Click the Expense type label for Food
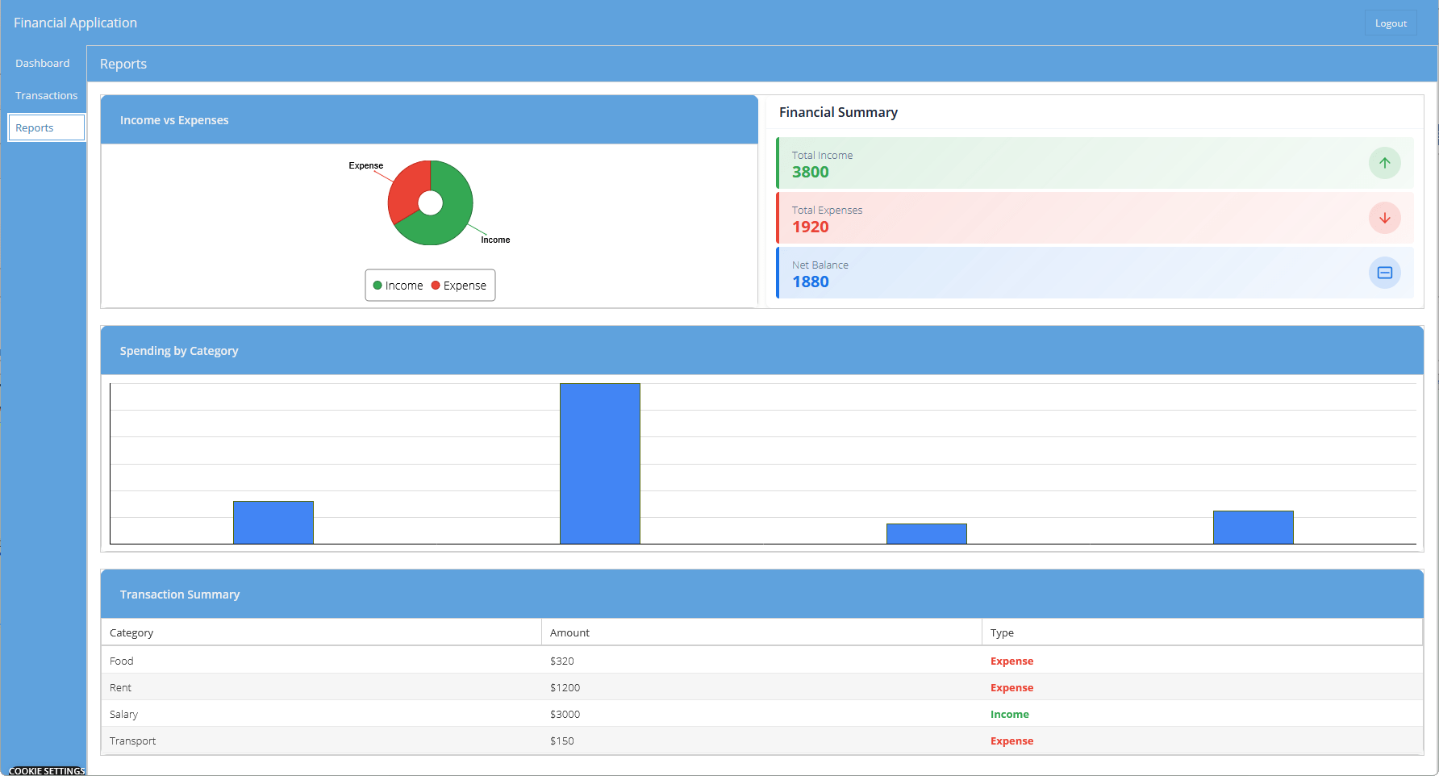The height and width of the screenshot is (776, 1439). (1011, 661)
